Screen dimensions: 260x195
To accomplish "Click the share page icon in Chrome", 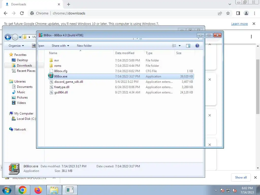I will click(220, 13).
